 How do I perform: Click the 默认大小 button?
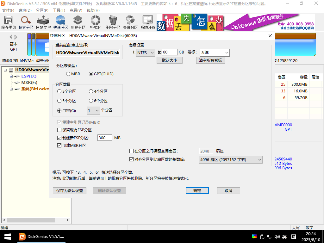point(170,60)
